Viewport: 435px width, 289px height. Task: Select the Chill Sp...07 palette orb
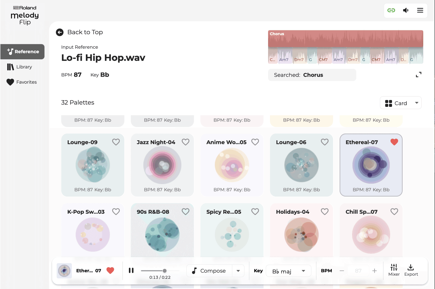pyautogui.click(x=371, y=235)
